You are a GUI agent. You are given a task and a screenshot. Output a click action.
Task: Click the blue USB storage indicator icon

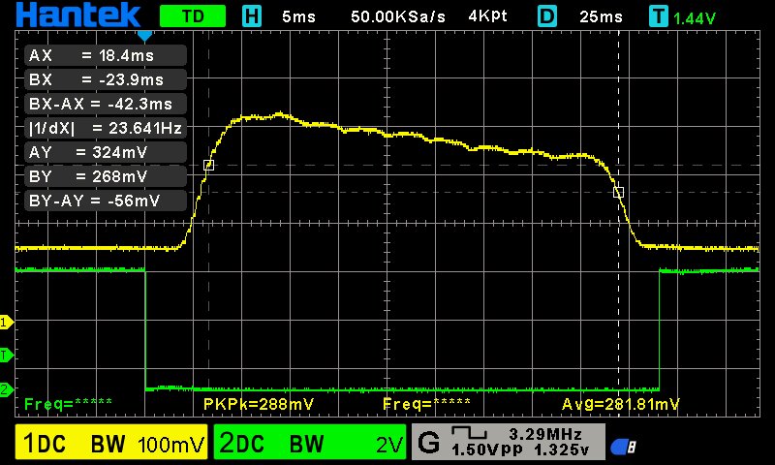point(623,447)
